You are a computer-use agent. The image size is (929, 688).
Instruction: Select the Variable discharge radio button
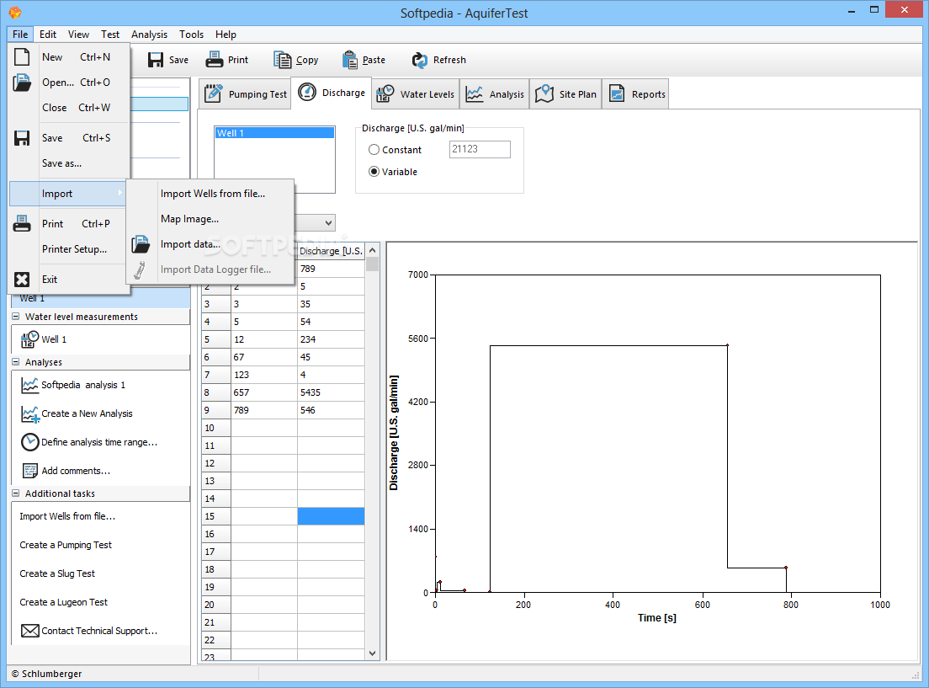click(374, 172)
